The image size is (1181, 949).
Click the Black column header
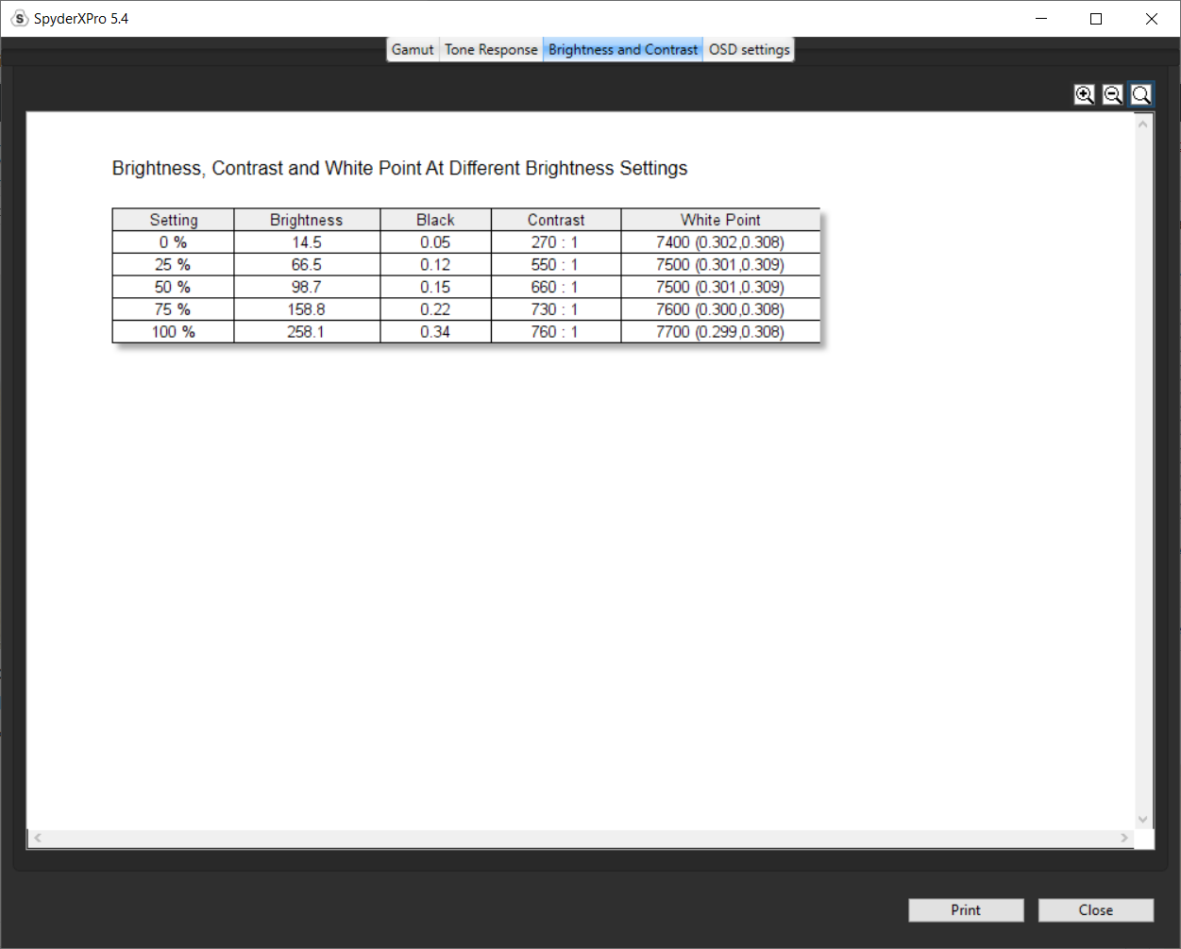[435, 220]
